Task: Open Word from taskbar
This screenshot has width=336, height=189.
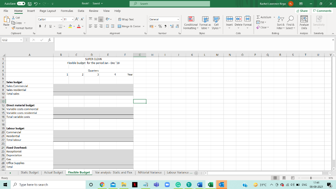Action: (199, 184)
